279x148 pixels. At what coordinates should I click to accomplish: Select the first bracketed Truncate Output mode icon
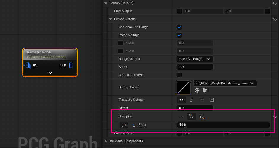(191, 100)
